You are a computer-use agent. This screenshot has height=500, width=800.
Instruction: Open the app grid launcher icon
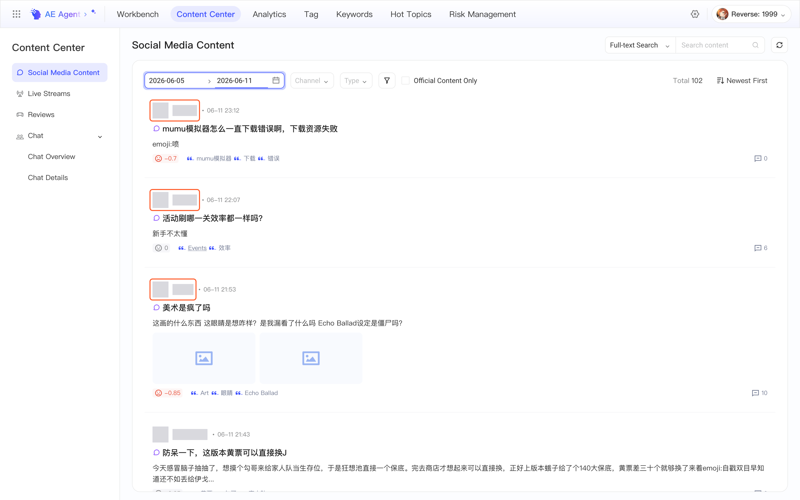point(16,14)
